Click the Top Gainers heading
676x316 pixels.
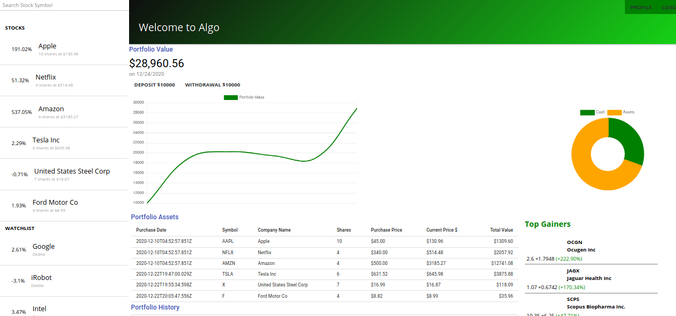547,224
